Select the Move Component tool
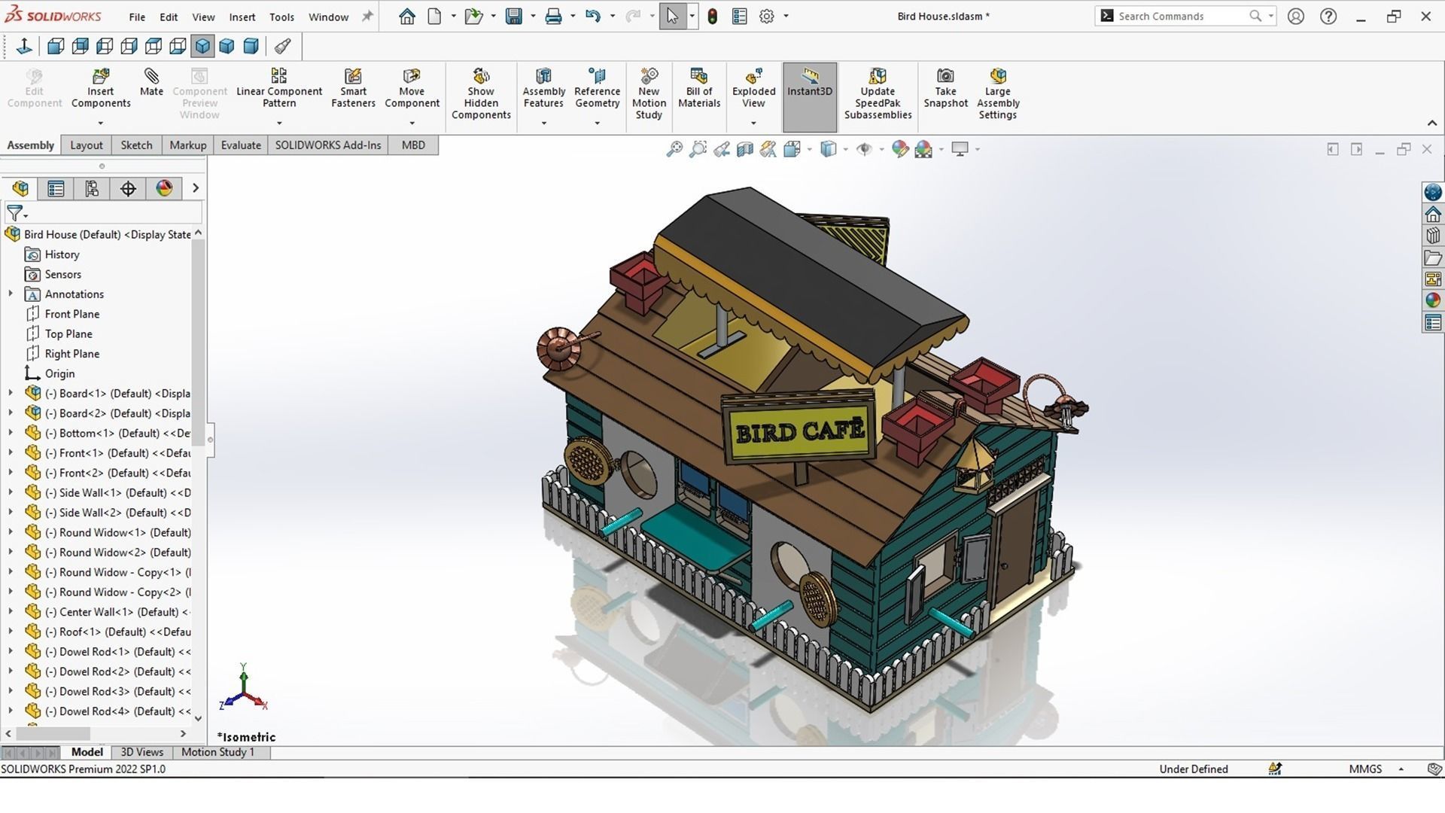This screenshot has height=813, width=1445. tap(412, 89)
